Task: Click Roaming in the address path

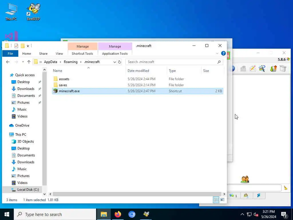Action: click(70, 62)
